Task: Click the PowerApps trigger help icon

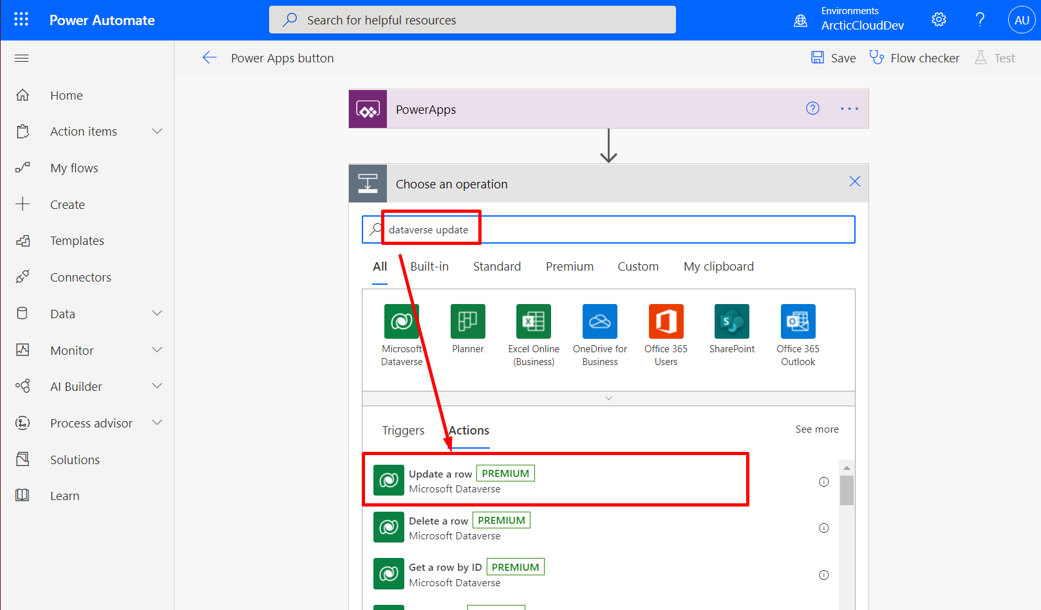Action: point(813,109)
